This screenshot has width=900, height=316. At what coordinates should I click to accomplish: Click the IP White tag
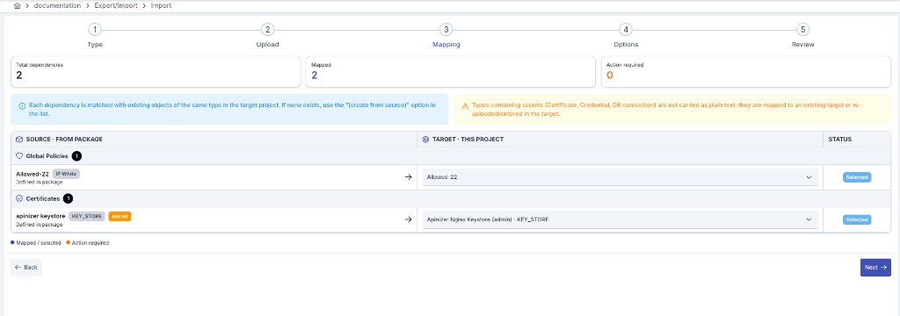(x=66, y=174)
